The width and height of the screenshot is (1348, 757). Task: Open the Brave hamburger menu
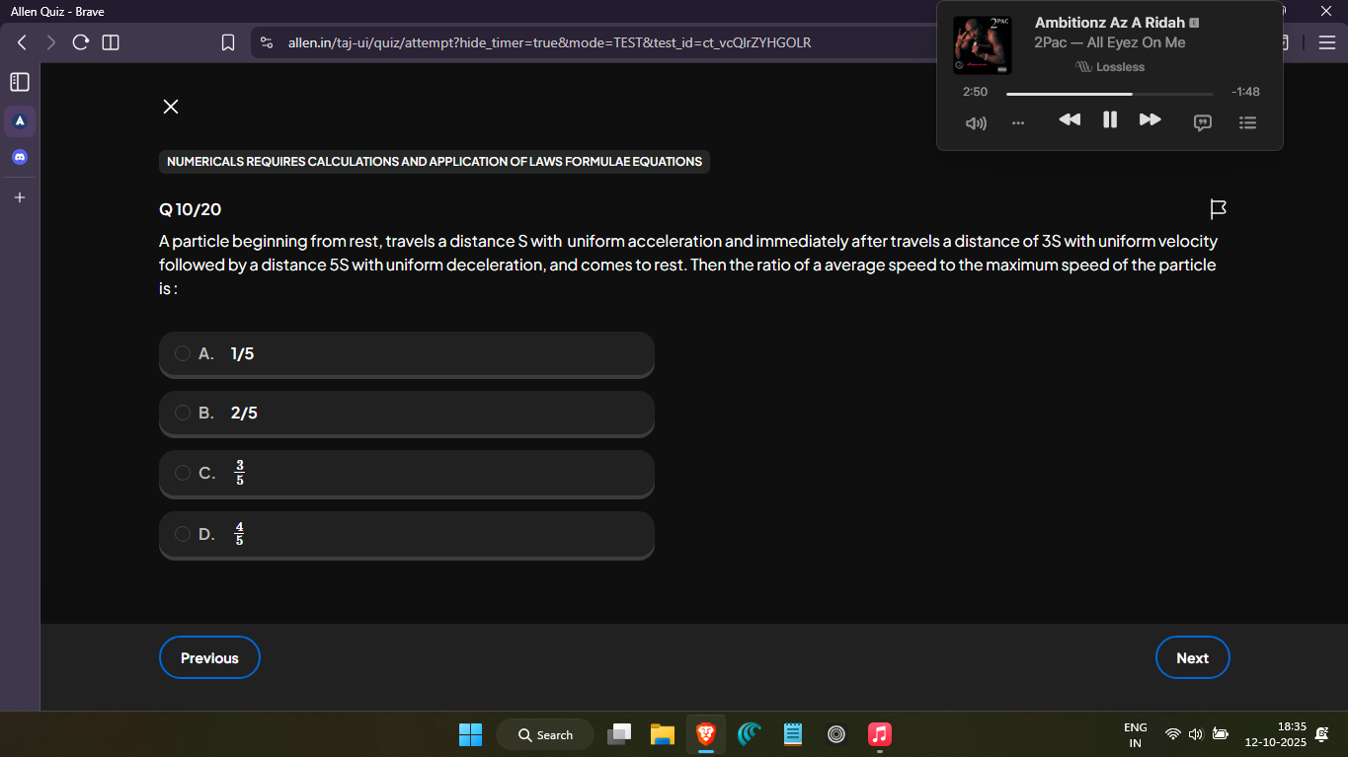coord(1326,42)
